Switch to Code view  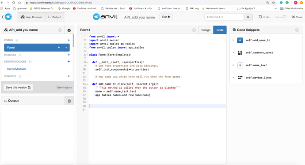pyautogui.click(x=220, y=30)
